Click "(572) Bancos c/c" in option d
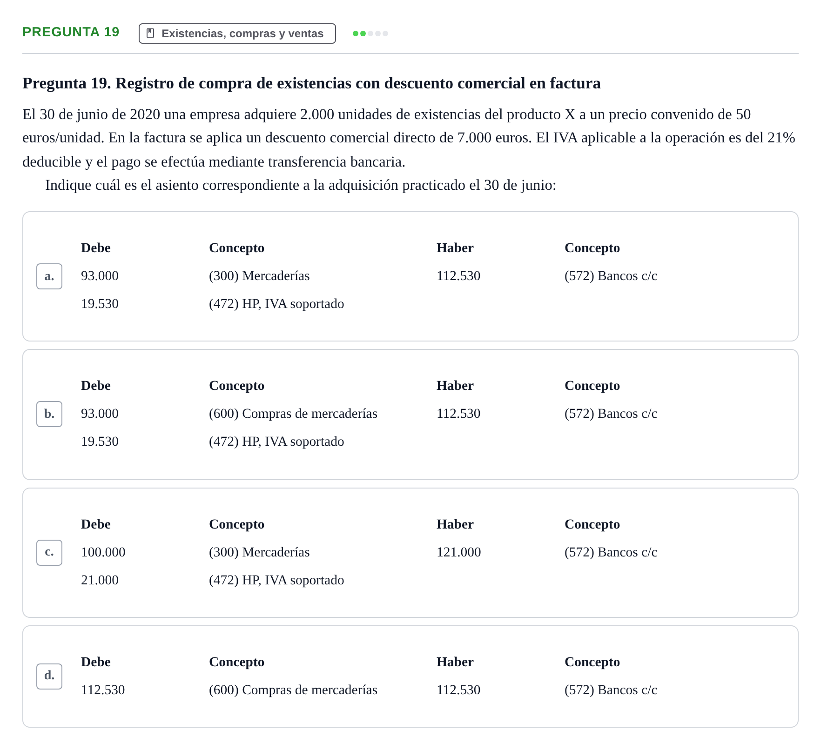This screenshot has height=750, width=821. point(611,690)
